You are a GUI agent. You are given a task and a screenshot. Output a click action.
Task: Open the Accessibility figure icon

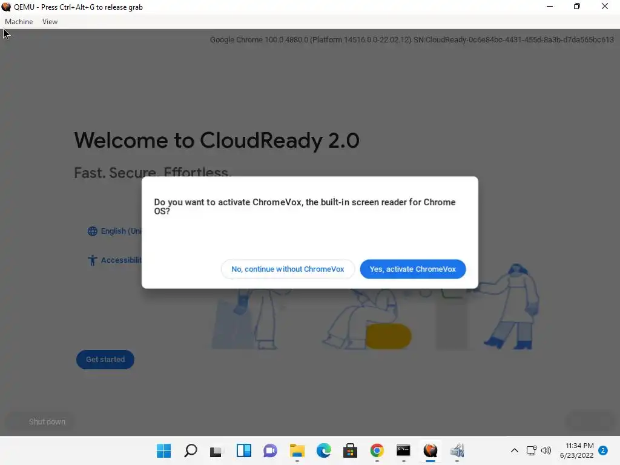[92, 260]
